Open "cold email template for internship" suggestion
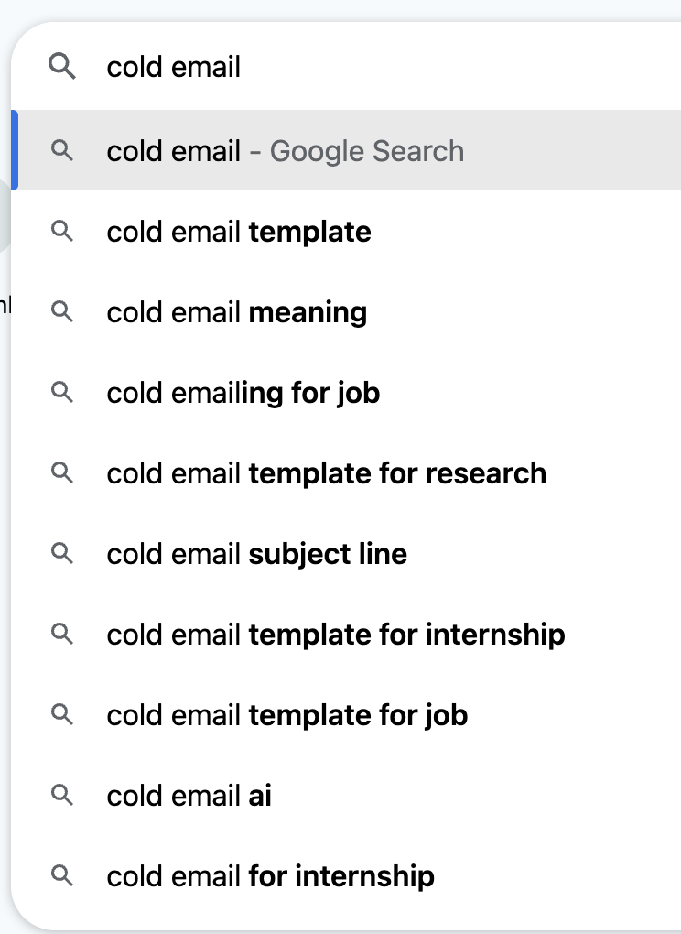This screenshot has width=681, height=934. (336, 635)
